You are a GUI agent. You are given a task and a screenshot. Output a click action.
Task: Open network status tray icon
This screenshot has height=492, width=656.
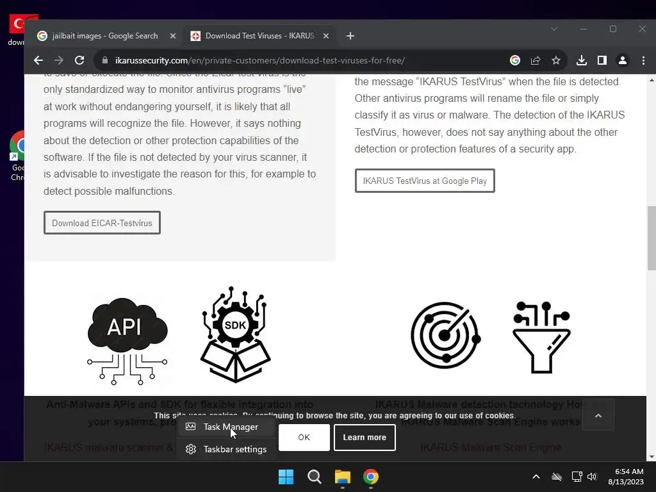click(x=577, y=477)
